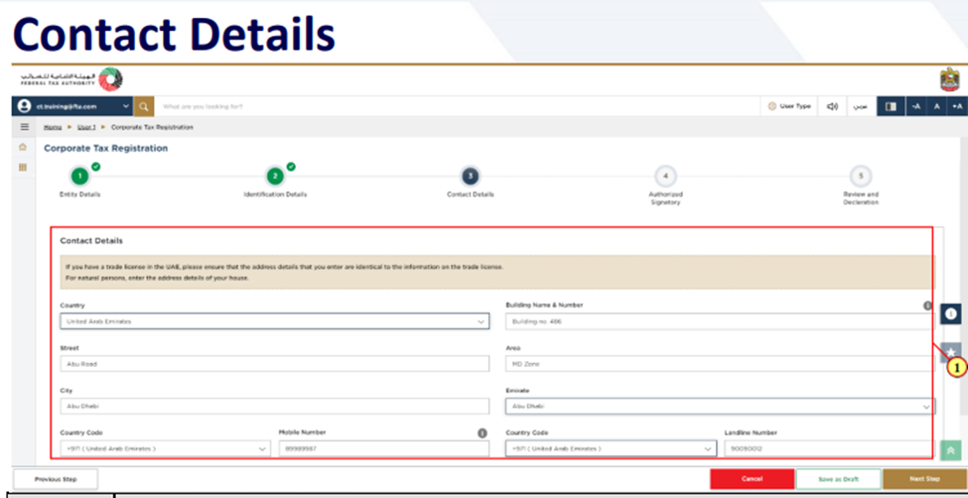This screenshot has width=968, height=498.
Task: Select step 4 Authorized Signatory
Action: pos(665,176)
